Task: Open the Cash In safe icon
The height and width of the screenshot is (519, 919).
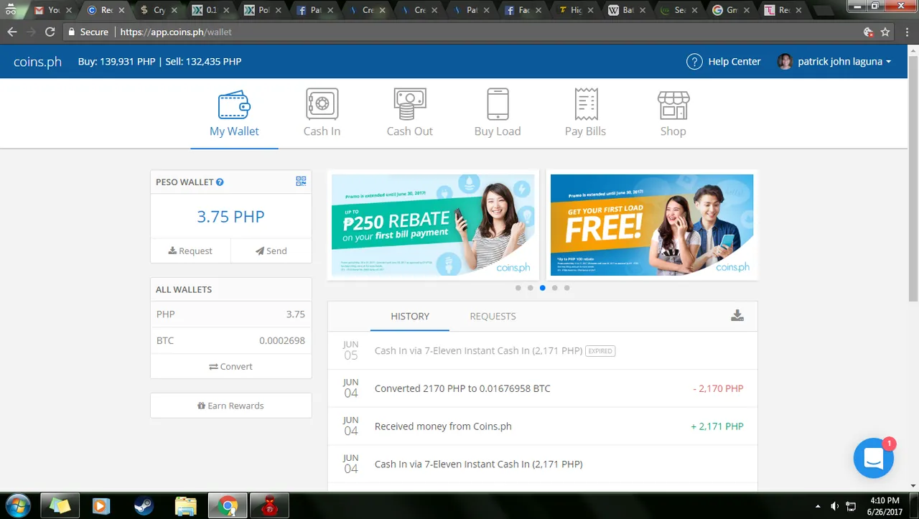Action: [x=322, y=105]
